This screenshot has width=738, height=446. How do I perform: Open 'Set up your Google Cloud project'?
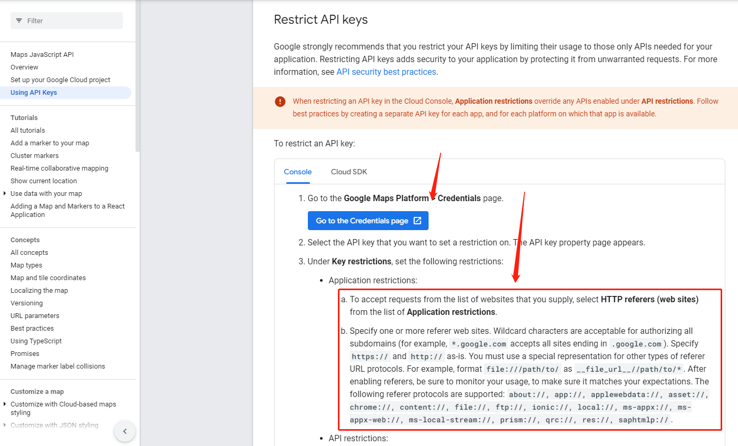(61, 80)
